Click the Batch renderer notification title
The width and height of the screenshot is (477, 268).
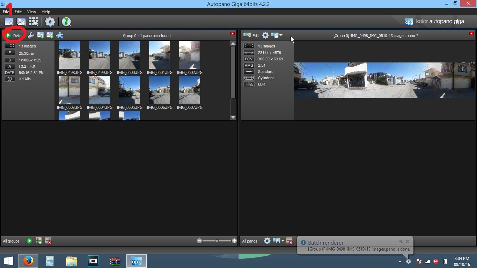pyautogui.click(x=325, y=243)
